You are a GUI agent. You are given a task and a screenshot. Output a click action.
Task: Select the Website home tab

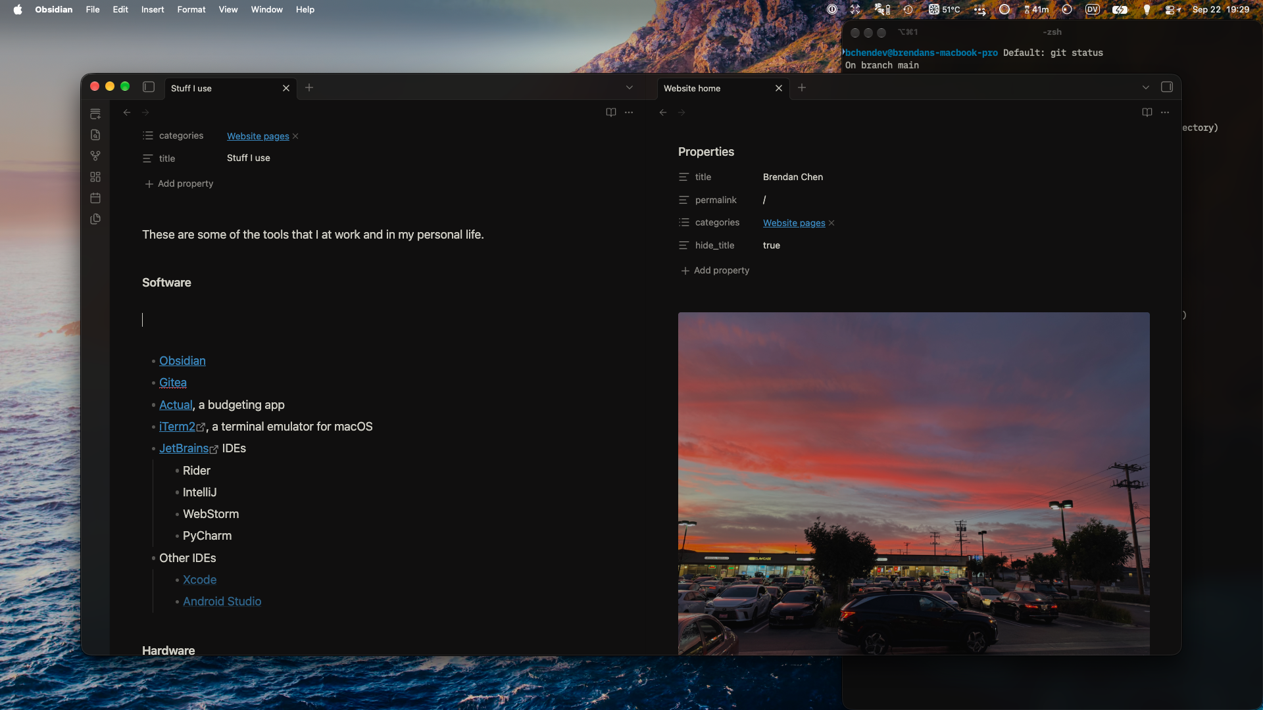[723, 88]
